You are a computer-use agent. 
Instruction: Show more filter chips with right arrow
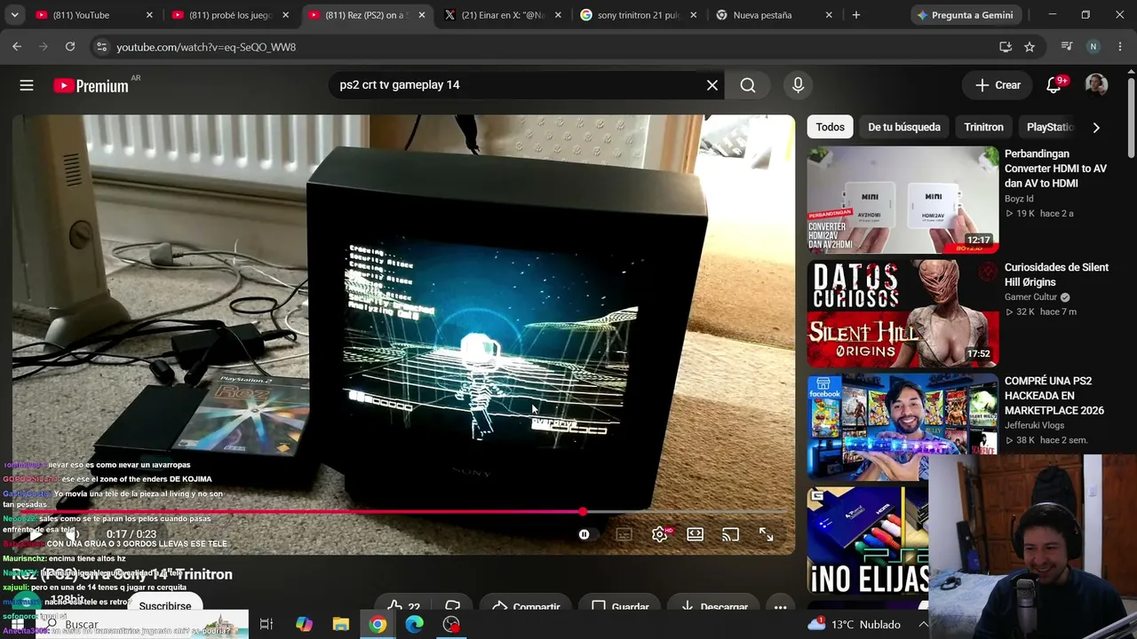tap(1096, 127)
